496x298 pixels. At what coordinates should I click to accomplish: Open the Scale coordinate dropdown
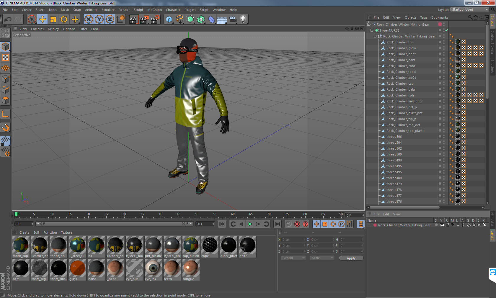pos(322,258)
